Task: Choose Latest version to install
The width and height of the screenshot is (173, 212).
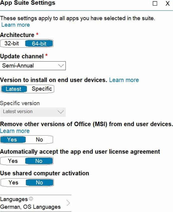Action: click(13, 89)
